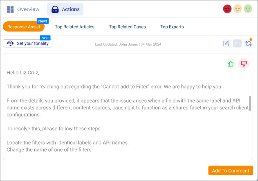
Task: Click the red sad face sentiment icon
Action: [227, 9]
